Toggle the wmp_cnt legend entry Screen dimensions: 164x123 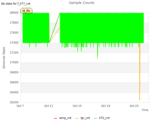[x=63, y=118]
